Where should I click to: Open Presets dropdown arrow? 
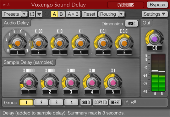24,14
